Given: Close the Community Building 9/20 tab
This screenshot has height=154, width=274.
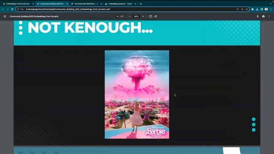Looking at the screenshot, I should click(67, 4).
